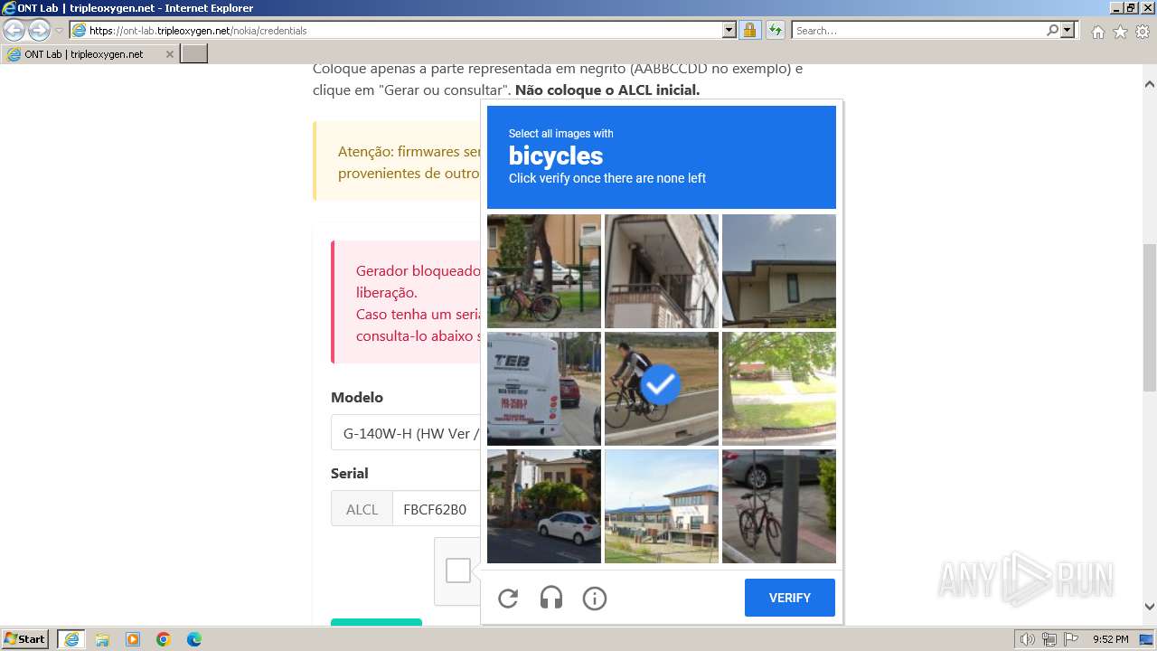Click the page vertical scrollbar thumb

tap(1150, 316)
